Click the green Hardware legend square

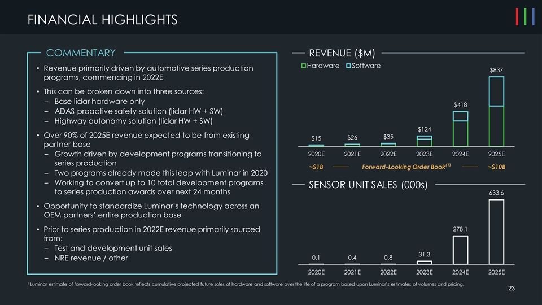pos(303,66)
